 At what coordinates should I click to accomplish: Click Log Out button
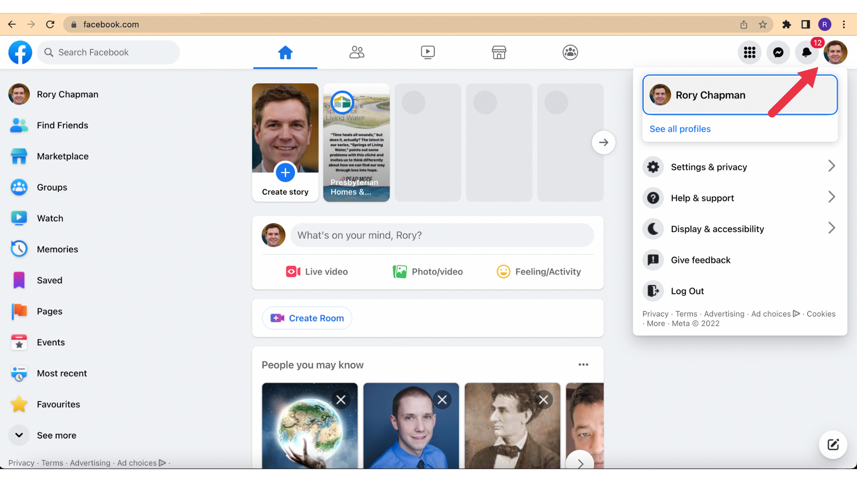coord(687,291)
